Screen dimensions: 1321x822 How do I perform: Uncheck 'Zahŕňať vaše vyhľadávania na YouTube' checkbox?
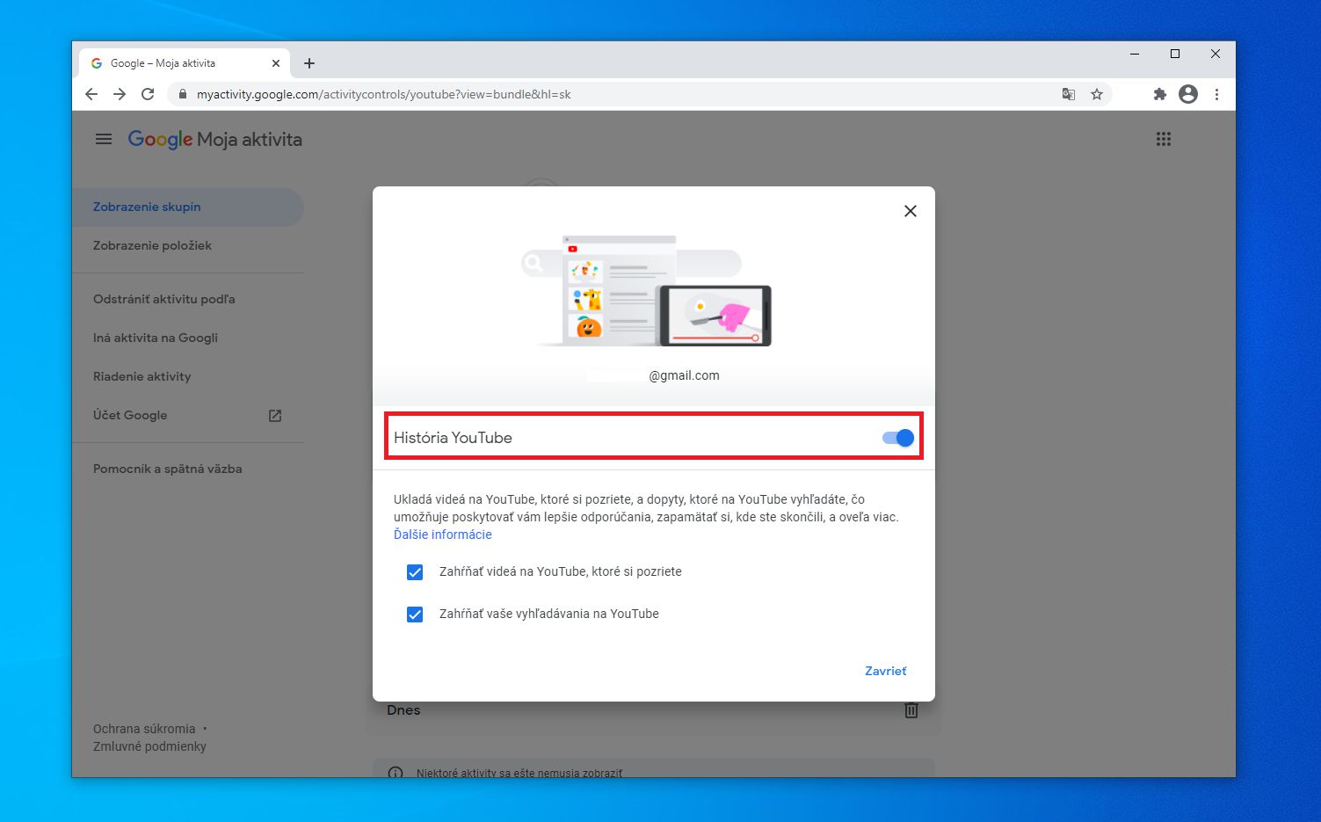(x=415, y=615)
